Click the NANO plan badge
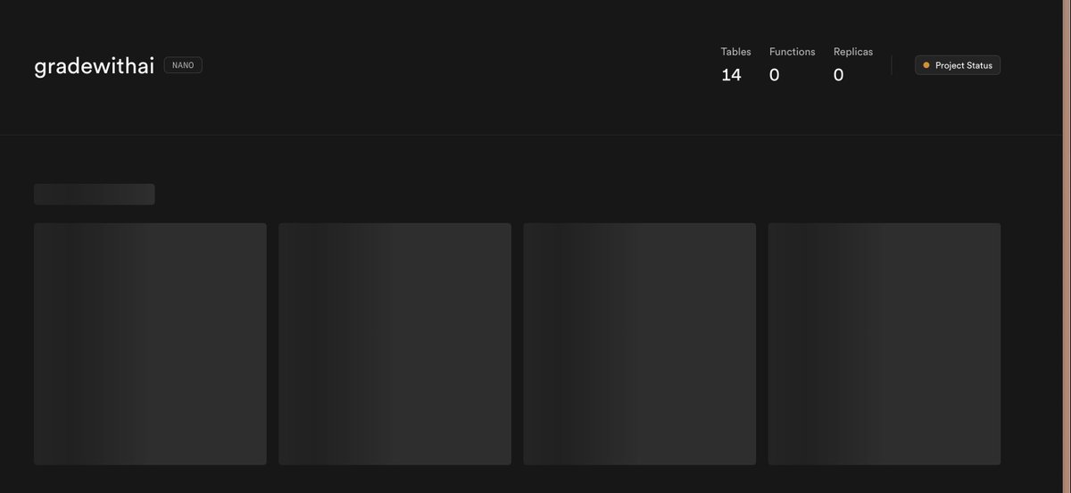 pyautogui.click(x=183, y=65)
